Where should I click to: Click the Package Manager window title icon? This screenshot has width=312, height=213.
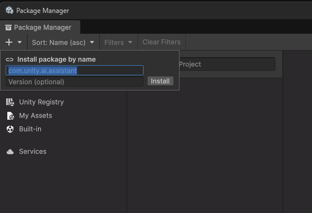(10, 10)
